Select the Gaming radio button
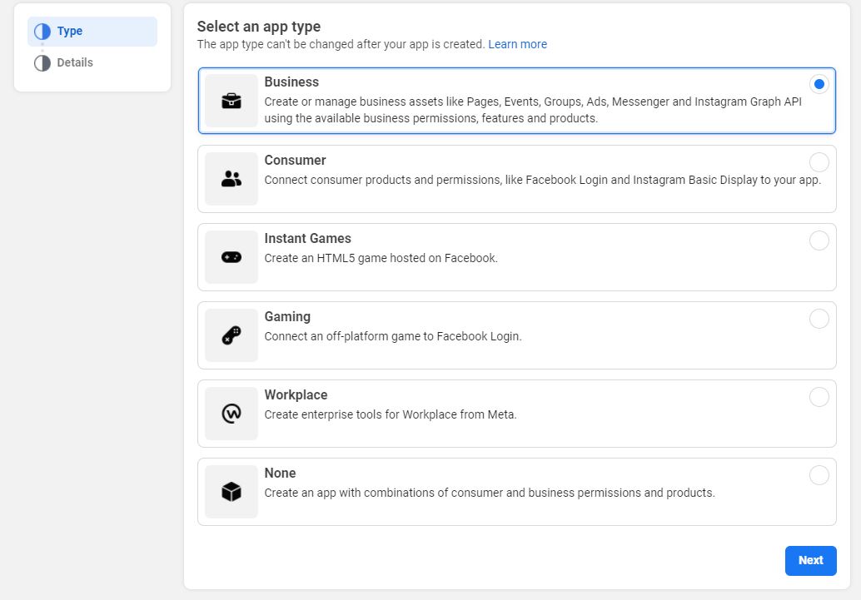The image size is (861, 600). [819, 319]
